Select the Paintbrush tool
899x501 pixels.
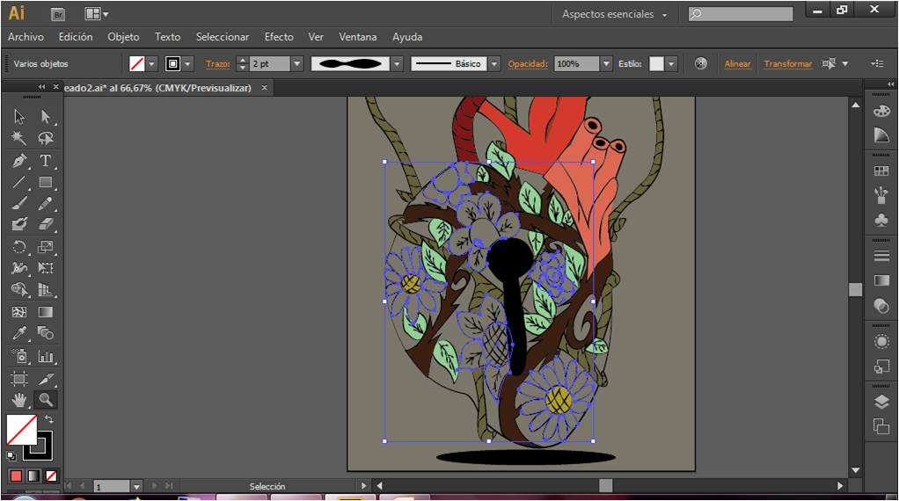(x=19, y=204)
